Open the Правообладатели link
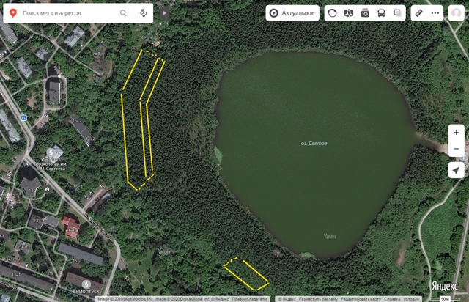The height and width of the screenshot is (302, 469). pos(249,299)
